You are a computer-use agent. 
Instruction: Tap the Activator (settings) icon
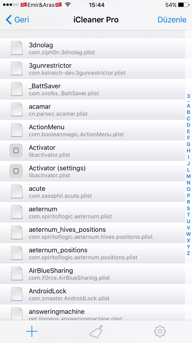16,171
